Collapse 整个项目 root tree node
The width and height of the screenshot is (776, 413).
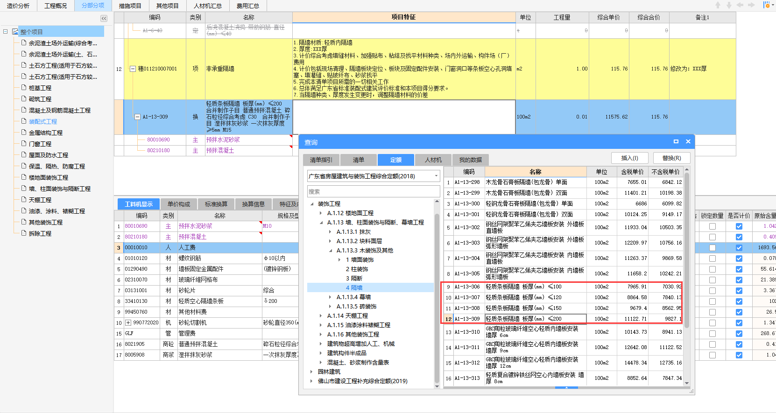(6, 32)
